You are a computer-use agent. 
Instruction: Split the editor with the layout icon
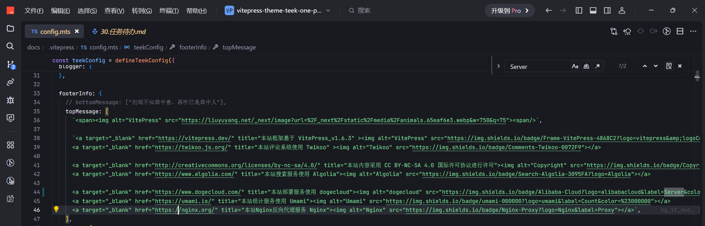coord(680,31)
